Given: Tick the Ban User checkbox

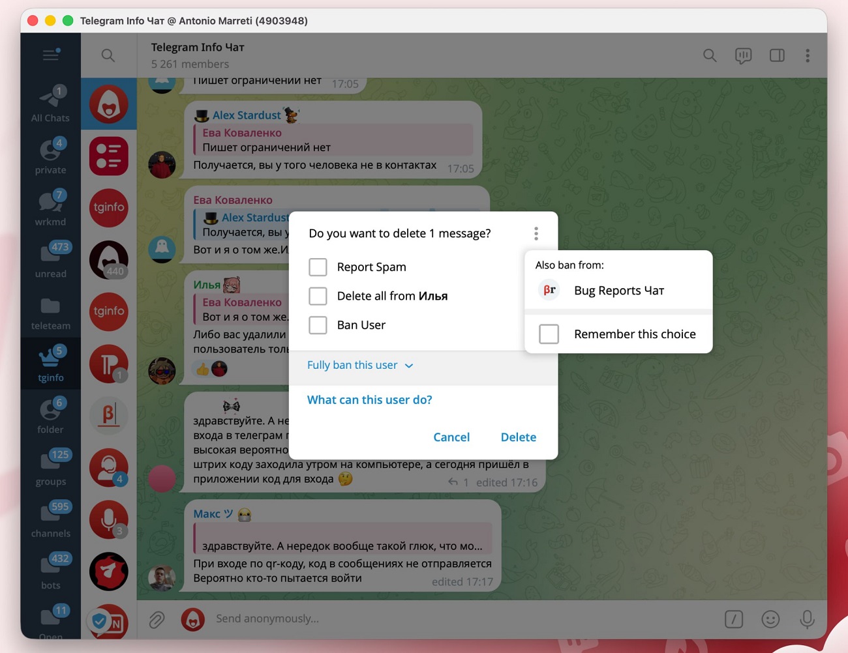Looking at the screenshot, I should pos(318,325).
